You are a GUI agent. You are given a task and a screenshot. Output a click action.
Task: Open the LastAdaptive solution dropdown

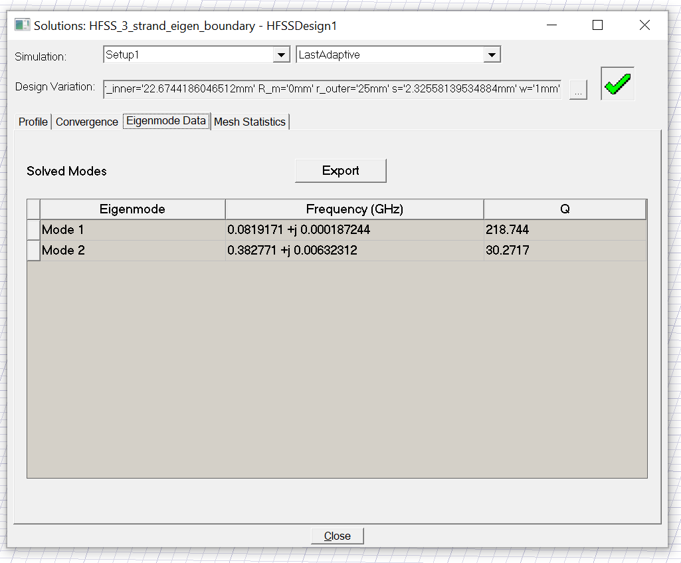(x=492, y=55)
